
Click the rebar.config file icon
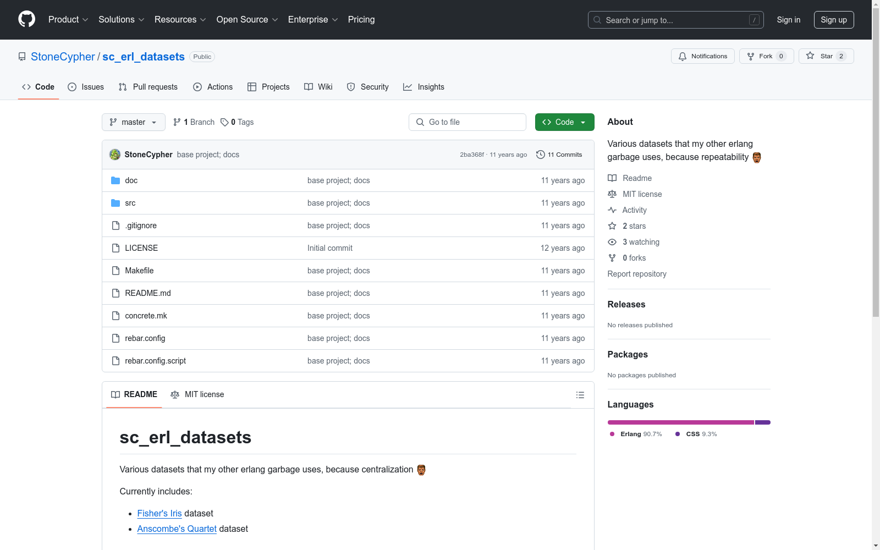coord(116,338)
